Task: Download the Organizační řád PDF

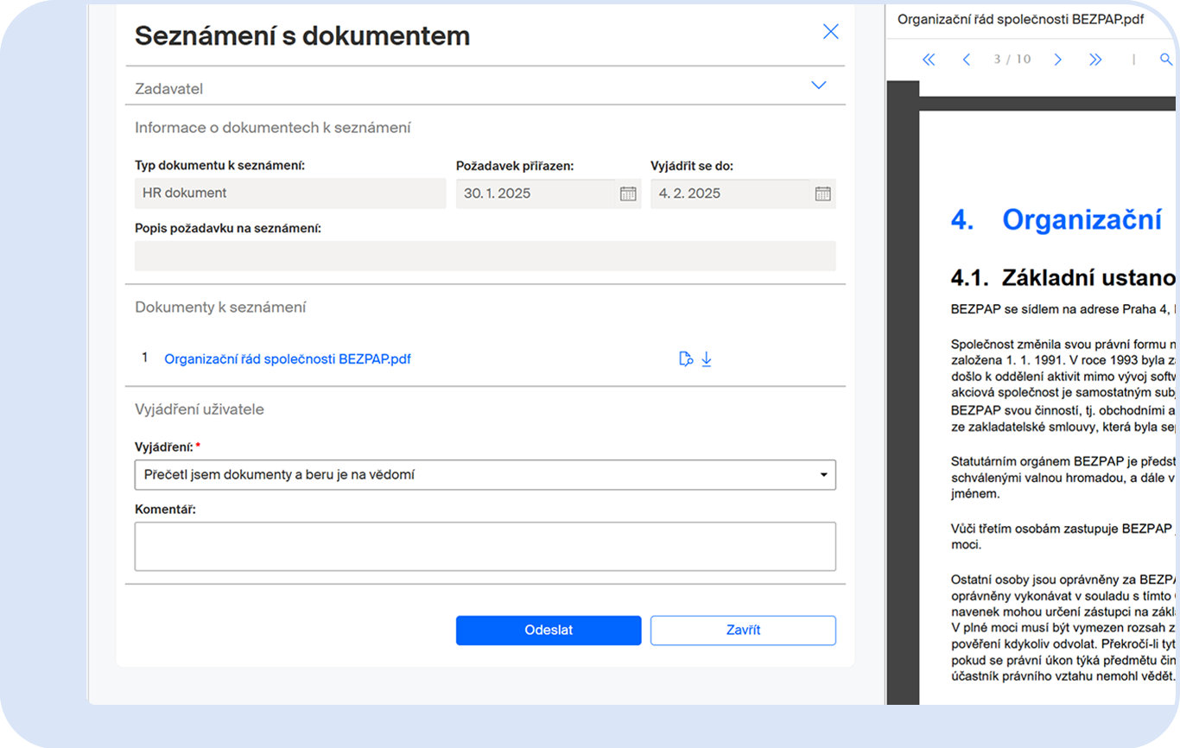Action: [706, 359]
